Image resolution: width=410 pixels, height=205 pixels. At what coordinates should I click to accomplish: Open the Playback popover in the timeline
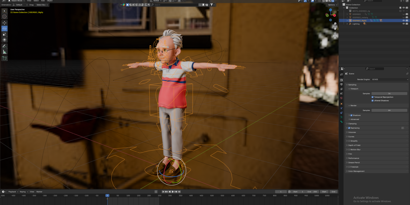click(13, 192)
